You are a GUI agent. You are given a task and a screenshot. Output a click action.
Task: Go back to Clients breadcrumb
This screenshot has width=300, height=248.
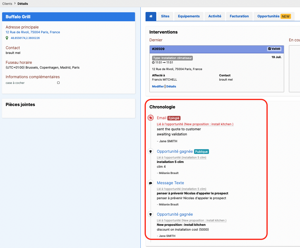7,4
